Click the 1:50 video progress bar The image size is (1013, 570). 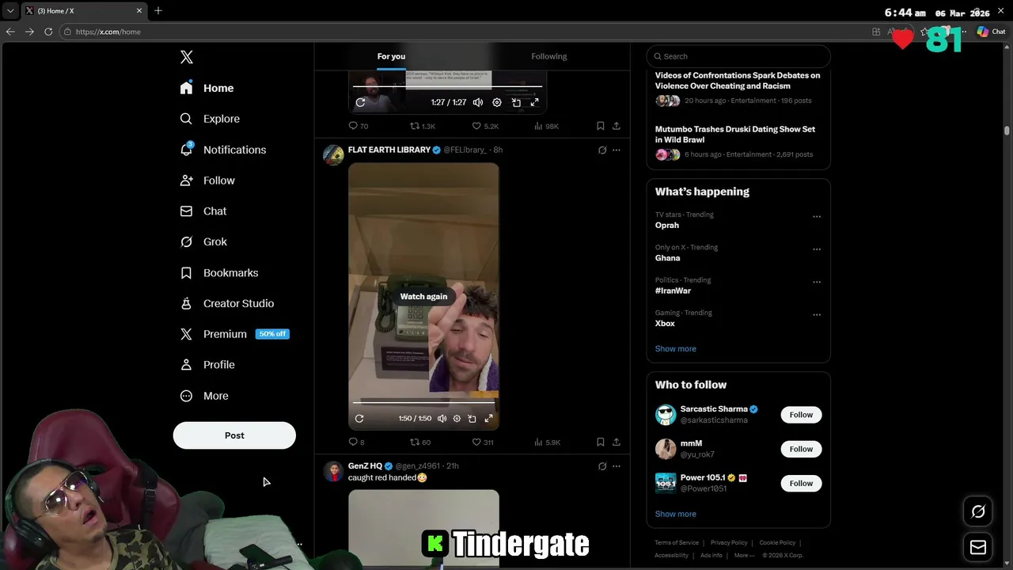[423, 402]
